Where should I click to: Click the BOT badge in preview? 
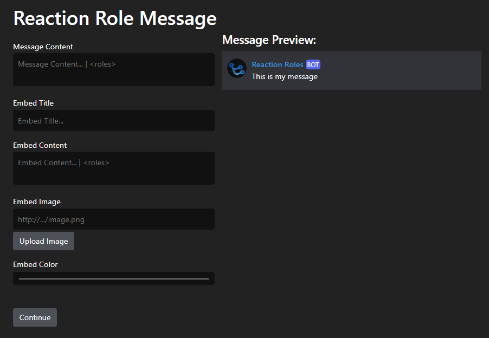[313, 64]
